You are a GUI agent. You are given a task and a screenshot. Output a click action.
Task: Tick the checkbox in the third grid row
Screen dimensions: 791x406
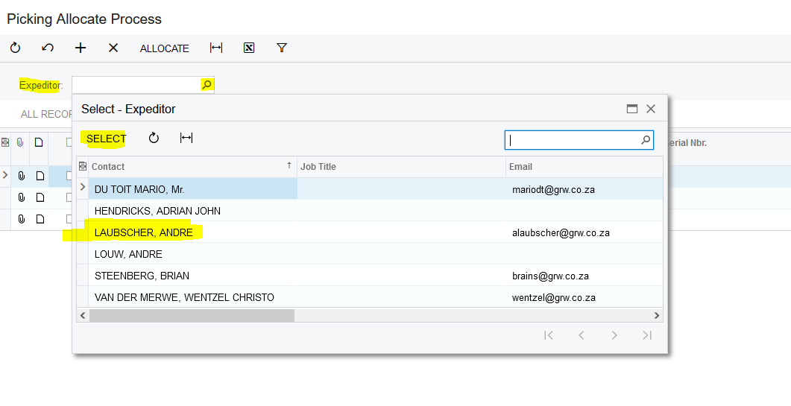click(x=69, y=219)
